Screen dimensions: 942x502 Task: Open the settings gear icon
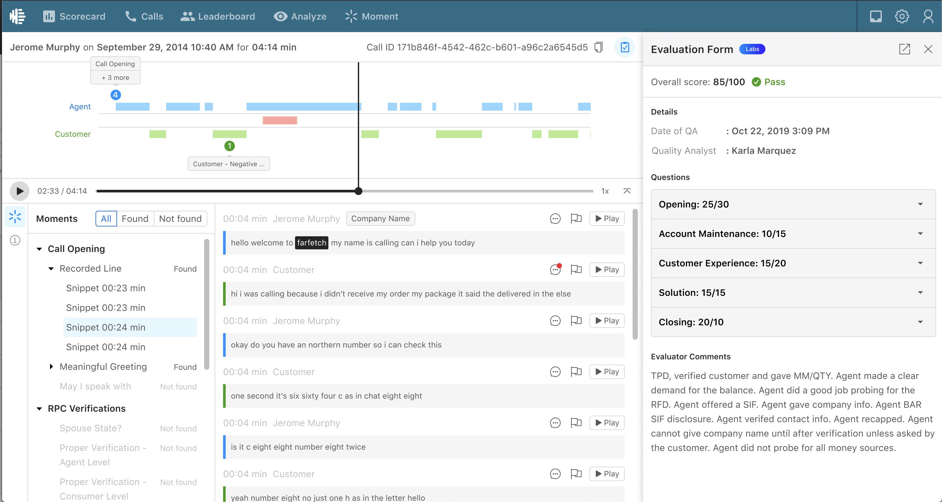coord(902,16)
